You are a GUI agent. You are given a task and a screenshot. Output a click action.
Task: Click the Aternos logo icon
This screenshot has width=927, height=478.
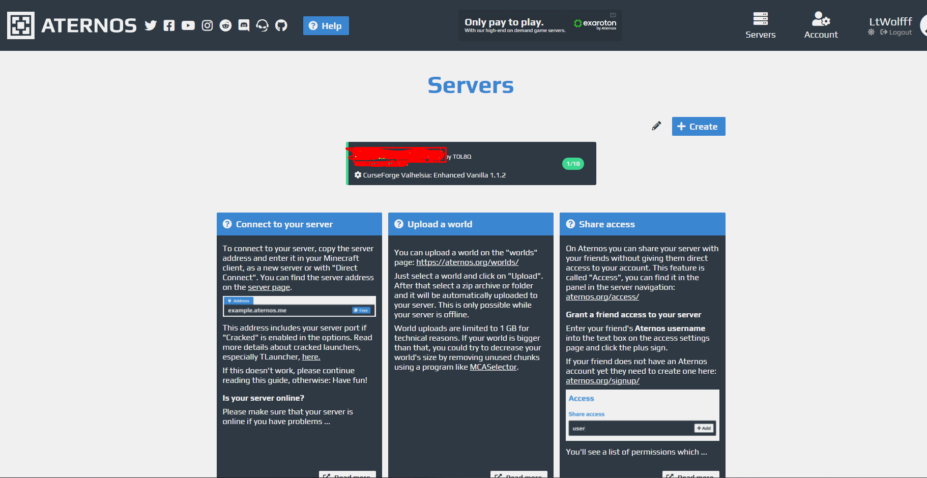tap(21, 25)
